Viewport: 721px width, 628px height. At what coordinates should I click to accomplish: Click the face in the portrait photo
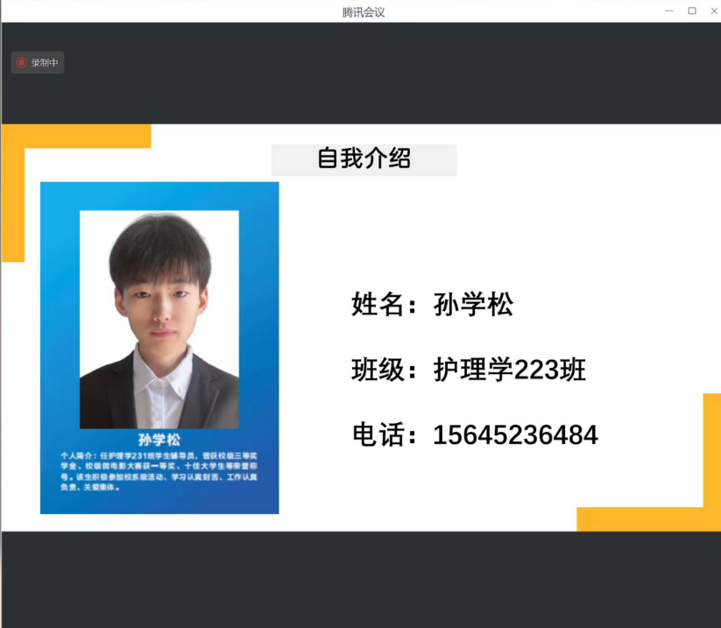click(x=159, y=303)
